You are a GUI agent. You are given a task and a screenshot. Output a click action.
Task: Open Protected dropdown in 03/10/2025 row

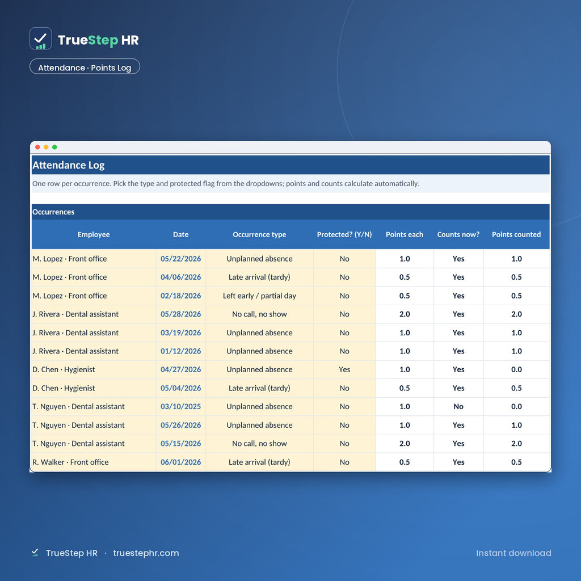coord(344,406)
